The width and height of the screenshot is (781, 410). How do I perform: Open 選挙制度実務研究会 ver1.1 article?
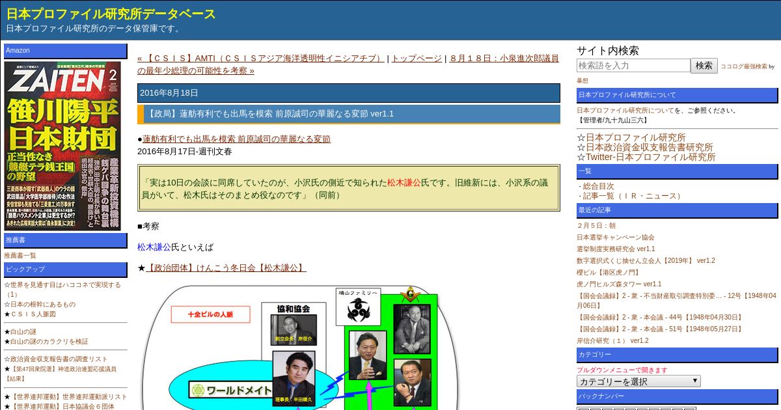(616, 249)
